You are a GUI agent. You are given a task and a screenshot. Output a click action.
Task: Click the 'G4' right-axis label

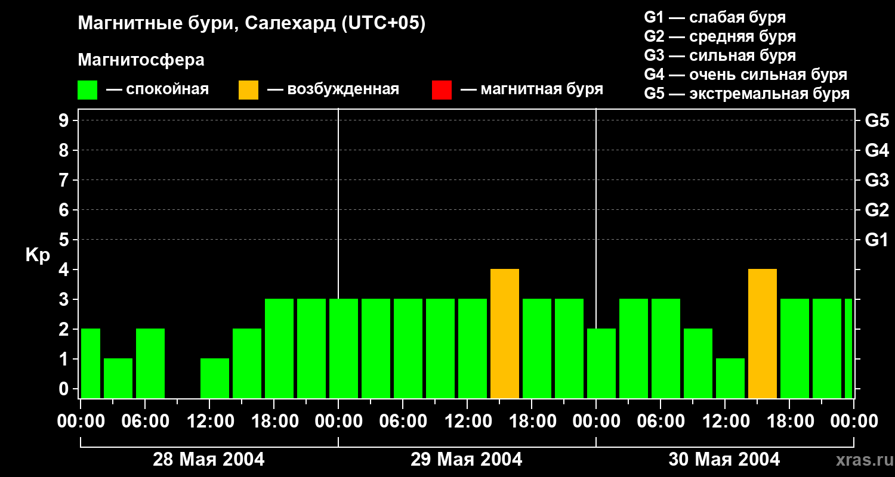coord(877,150)
